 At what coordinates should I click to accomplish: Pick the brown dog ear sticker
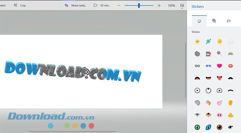point(208,103)
